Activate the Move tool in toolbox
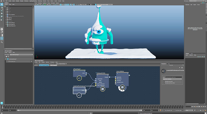The height and width of the screenshot is (114, 207). click(x=2, y=13)
